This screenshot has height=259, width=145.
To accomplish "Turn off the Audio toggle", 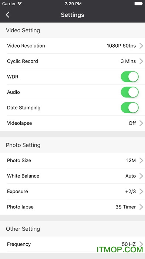I will pyautogui.click(x=130, y=92).
